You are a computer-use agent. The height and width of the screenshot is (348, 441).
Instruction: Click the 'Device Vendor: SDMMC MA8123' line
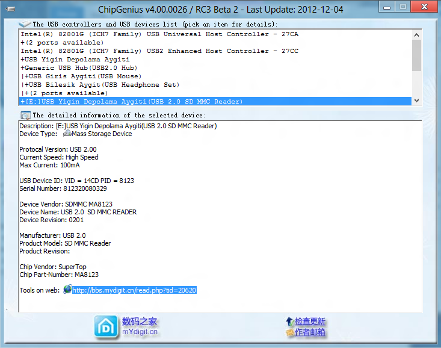(x=66, y=204)
